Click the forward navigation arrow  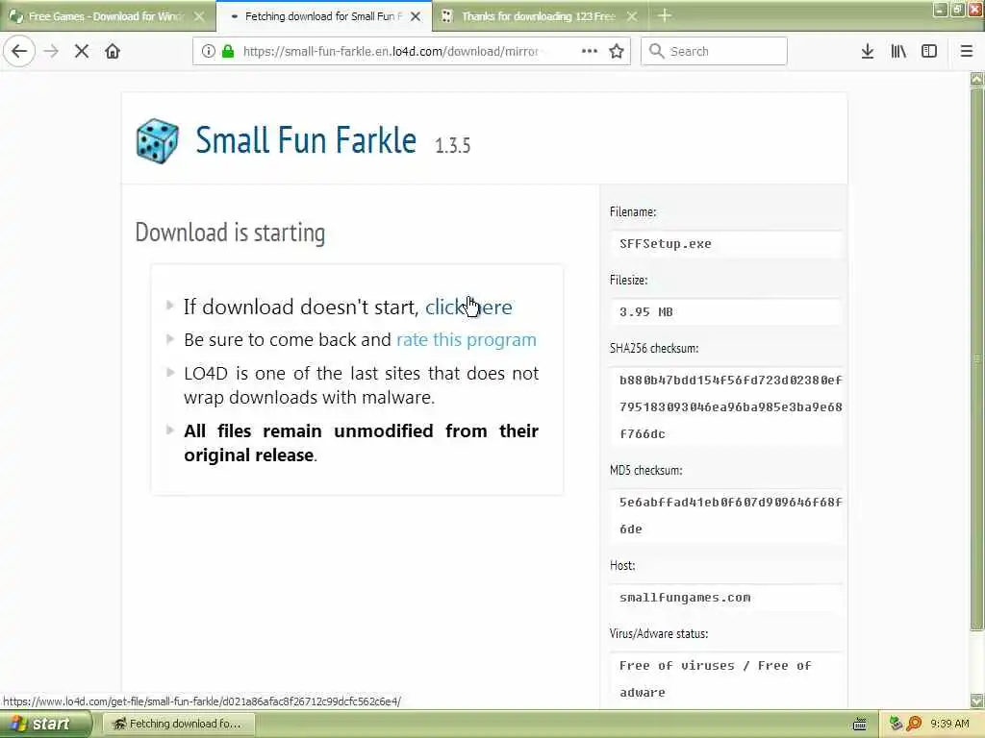[52, 52]
